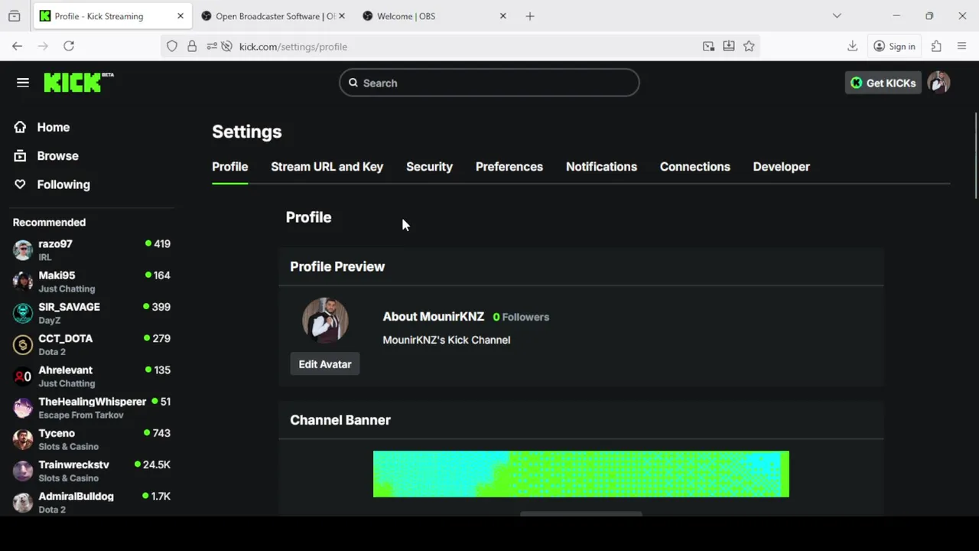
Task: Open Browse in the sidebar
Action: (x=57, y=155)
